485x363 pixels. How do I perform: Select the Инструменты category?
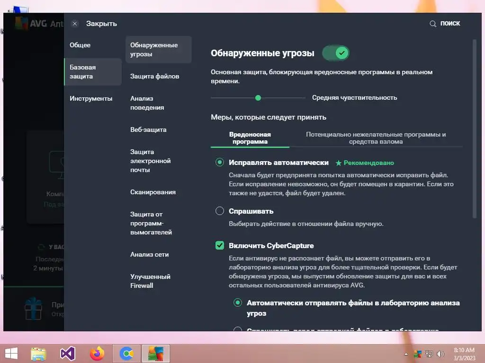tap(91, 98)
